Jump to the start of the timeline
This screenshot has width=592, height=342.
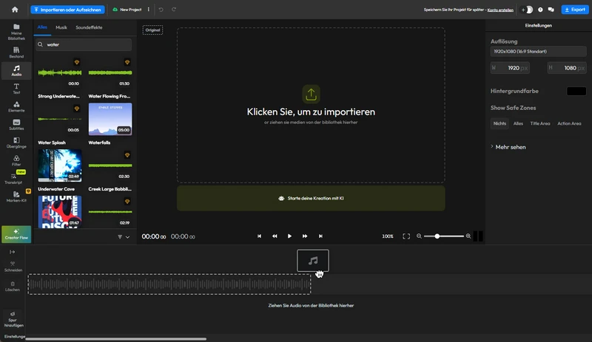(x=260, y=236)
